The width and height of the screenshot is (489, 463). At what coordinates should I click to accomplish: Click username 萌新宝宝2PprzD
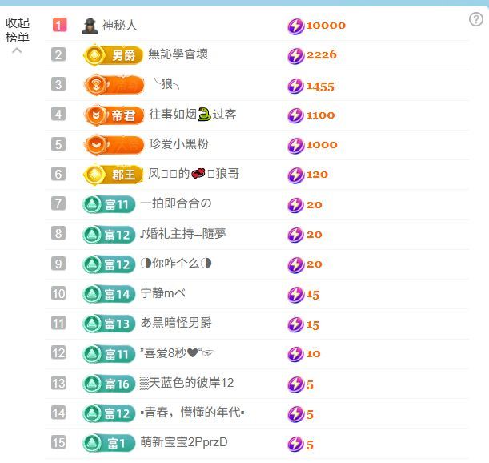183,443
